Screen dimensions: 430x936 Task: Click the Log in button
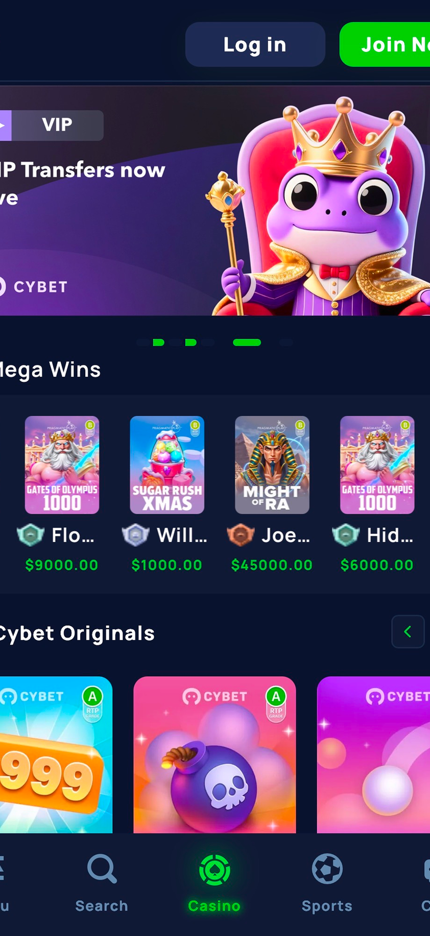click(x=255, y=44)
